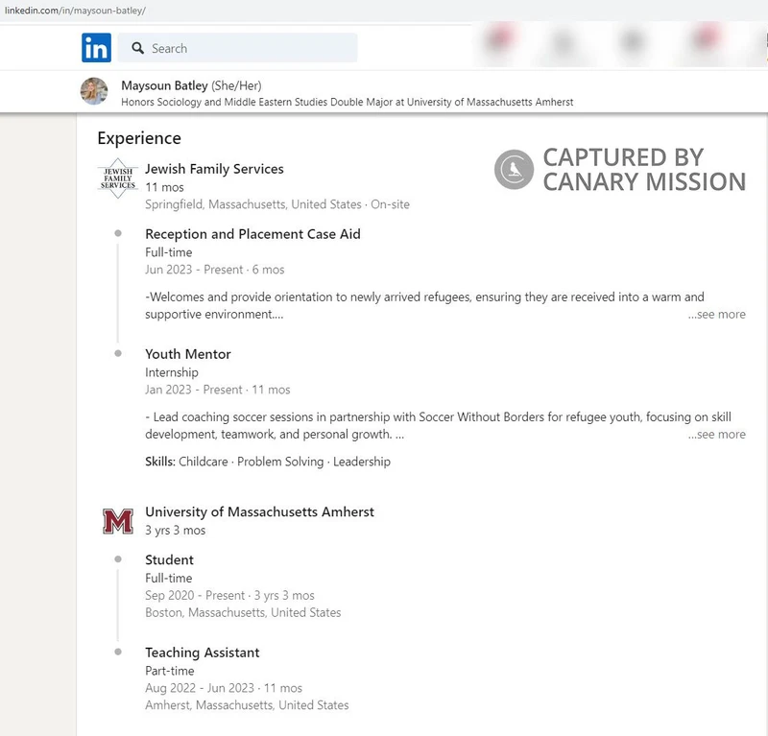Open Maysoun Batley's profile name
Image resolution: width=768 pixels, height=736 pixels.
[x=162, y=85]
